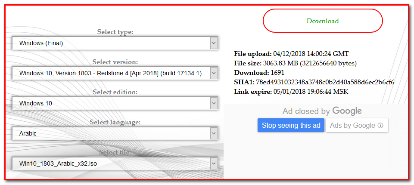The width and height of the screenshot is (414, 185).
Task: Click chevron arrow on Select type box
Action: (x=214, y=43)
